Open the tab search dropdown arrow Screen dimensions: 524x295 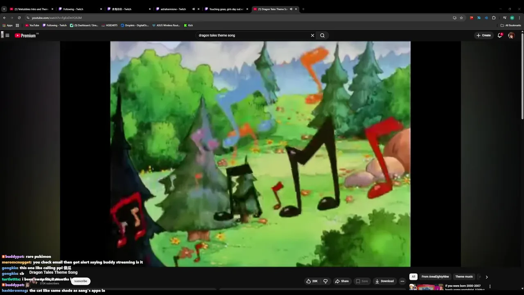[4, 9]
